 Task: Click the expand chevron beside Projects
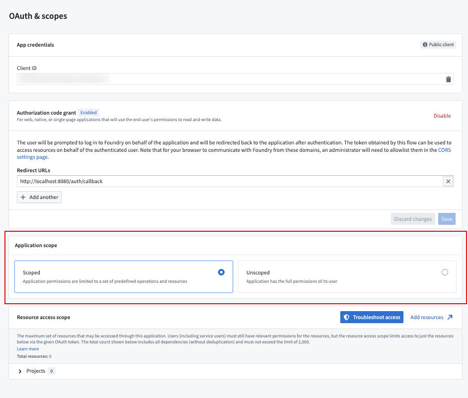(x=19, y=371)
